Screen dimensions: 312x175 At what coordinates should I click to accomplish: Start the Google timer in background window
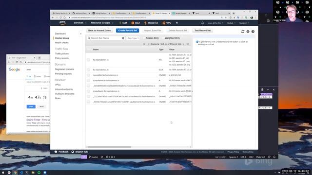click(x=31, y=106)
